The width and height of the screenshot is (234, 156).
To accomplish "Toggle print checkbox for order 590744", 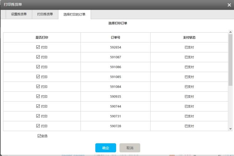I will 38,106.
